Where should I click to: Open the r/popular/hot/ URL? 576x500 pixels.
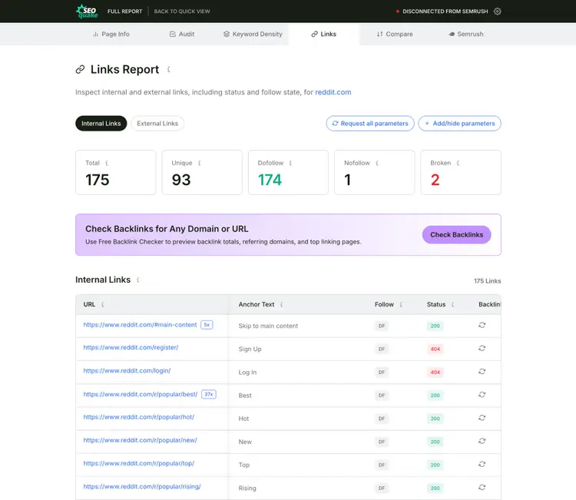tap(139, 417)
